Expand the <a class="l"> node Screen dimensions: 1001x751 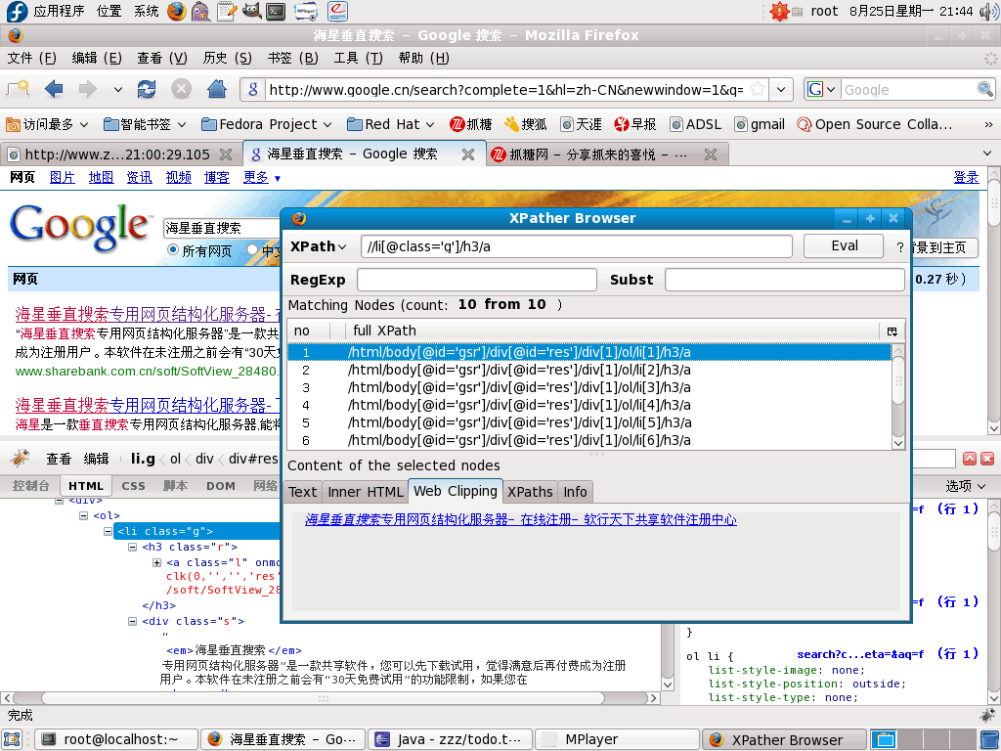[x=156, y=562]
